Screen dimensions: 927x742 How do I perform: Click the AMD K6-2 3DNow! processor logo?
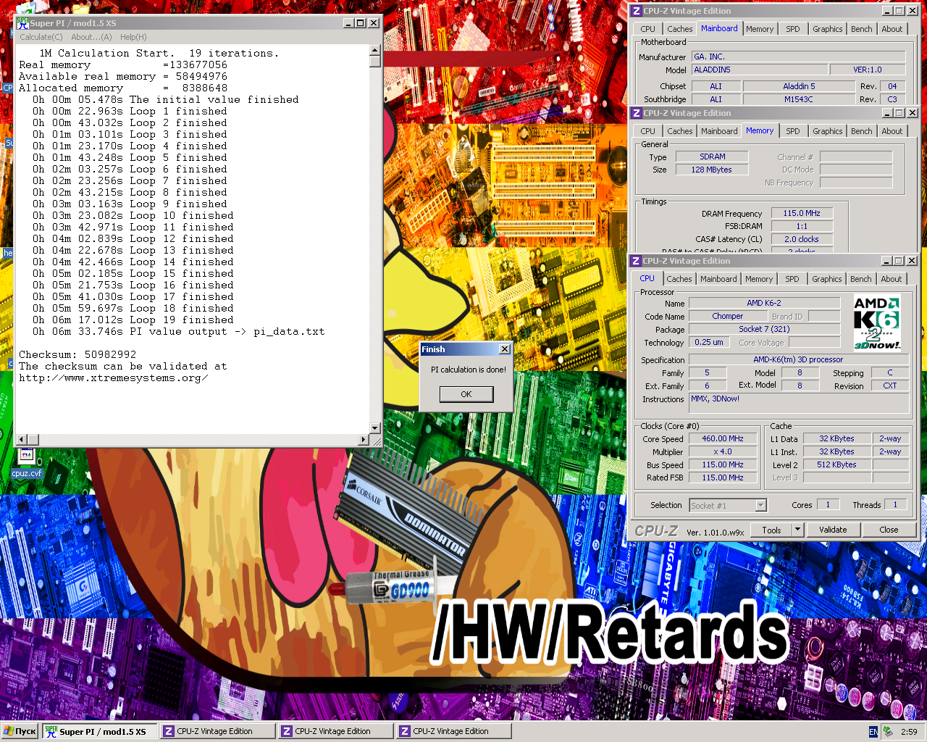click(877, 322)
